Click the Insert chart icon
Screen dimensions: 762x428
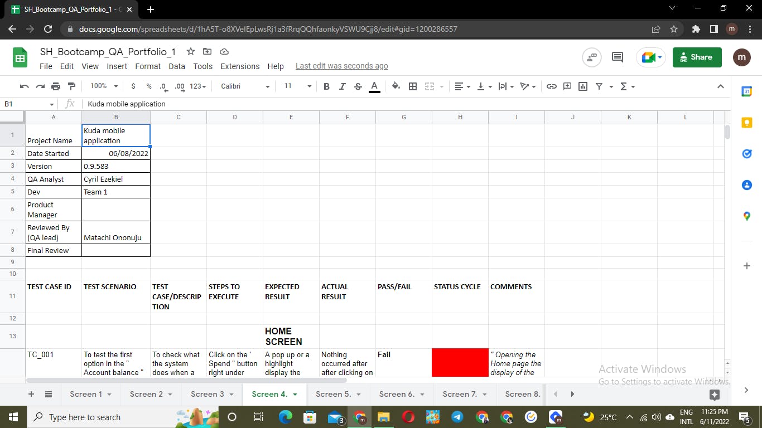point(583,86)
